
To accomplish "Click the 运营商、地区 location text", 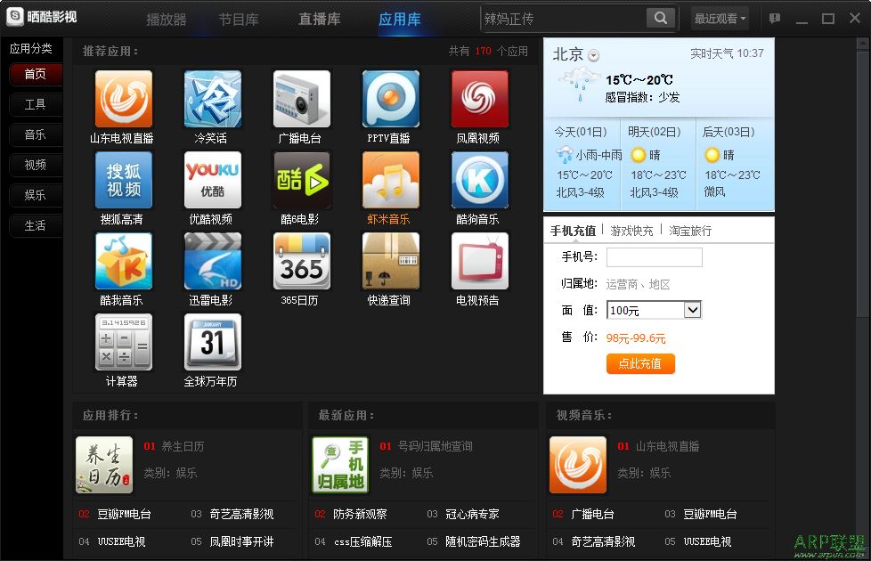I will (638, 284).
